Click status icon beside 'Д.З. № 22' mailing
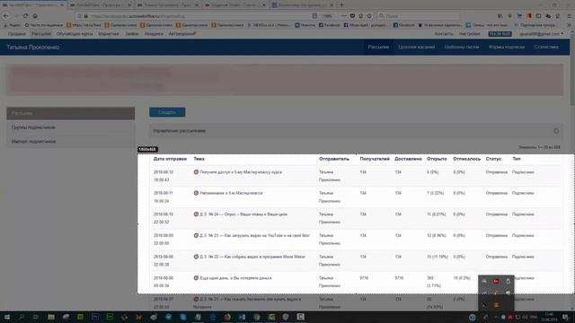 [x=196, y=257]
